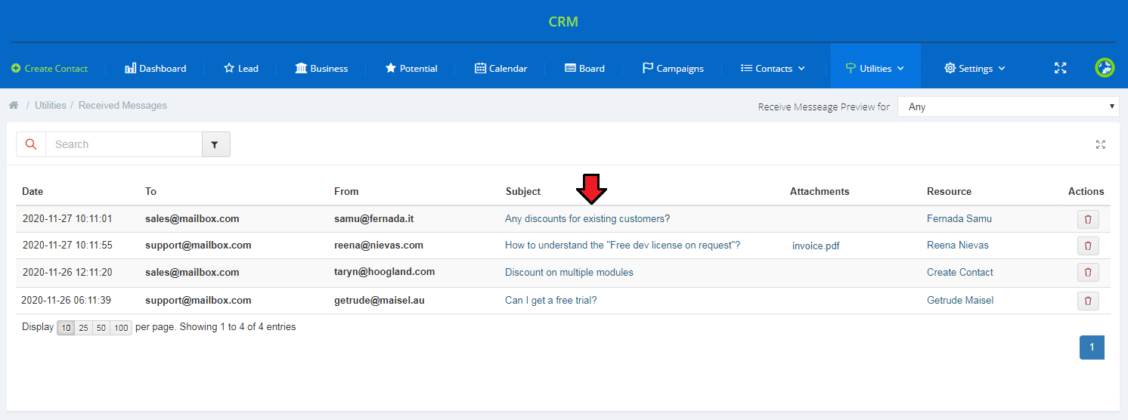Delete the message from samu@fernada.it
Image resolution: width=1128 pixels, height=420 pixels.
[1088, 219]
